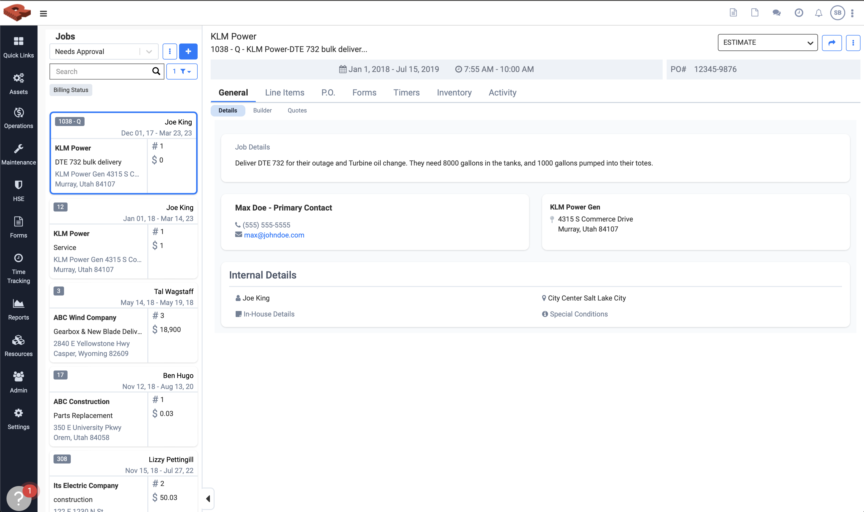Open the filter funnel dropdown
This screenshot has width=864, height=512.
(x=182, y=71)
